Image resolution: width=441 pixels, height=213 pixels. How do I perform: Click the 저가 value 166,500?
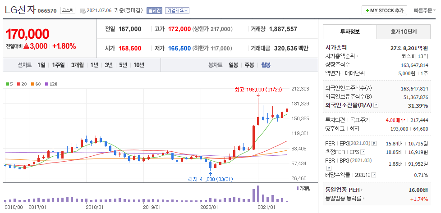point(179,48)
